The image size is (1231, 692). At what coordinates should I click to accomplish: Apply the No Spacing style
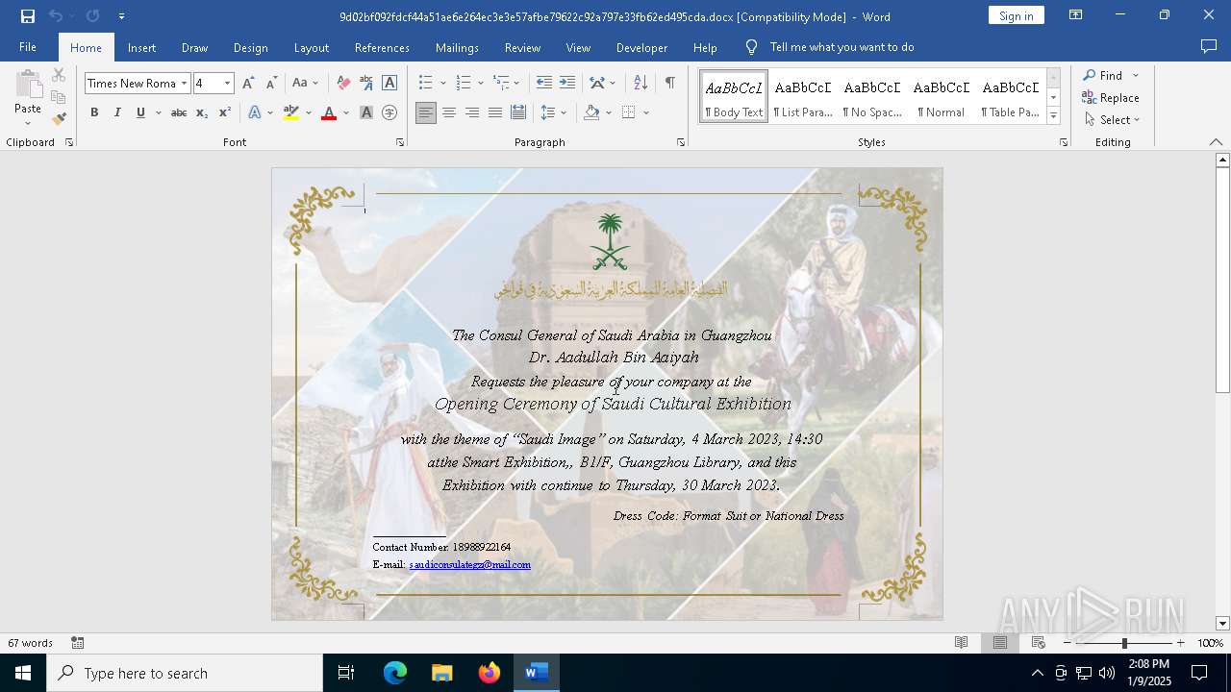pos(872,97)
